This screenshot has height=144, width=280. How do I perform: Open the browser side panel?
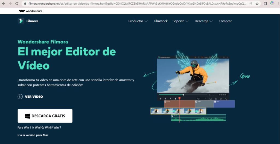tap(265, 4)
